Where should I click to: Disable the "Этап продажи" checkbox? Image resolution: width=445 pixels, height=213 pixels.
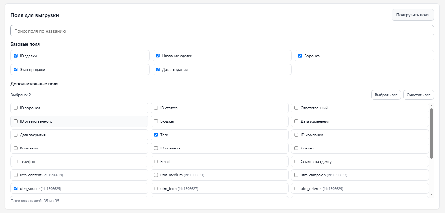[x=16, y=69]
